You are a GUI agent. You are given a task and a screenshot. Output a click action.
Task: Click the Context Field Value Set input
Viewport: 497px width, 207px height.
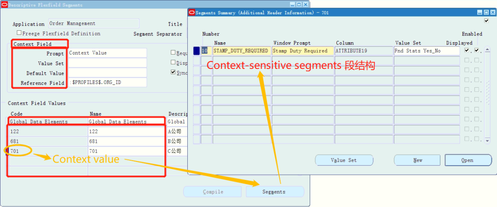point(107,63)
